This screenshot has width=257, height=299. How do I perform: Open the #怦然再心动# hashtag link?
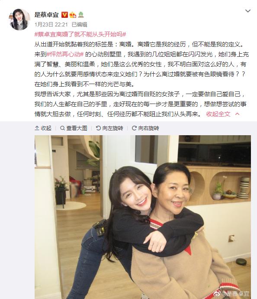click(x=65, y=54)
